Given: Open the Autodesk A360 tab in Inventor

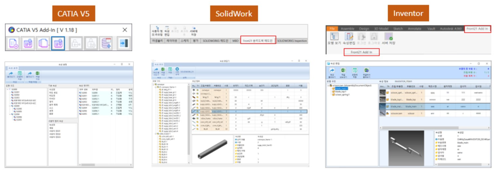Looking at the screenshot, I should 450,28.
